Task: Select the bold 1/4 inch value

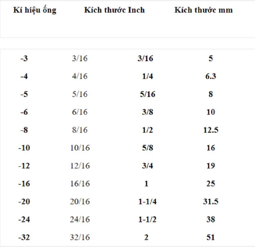Action: (147, 76)
